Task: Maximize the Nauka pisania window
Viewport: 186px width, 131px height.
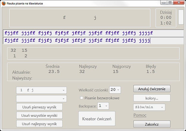Action: point(170,2)
